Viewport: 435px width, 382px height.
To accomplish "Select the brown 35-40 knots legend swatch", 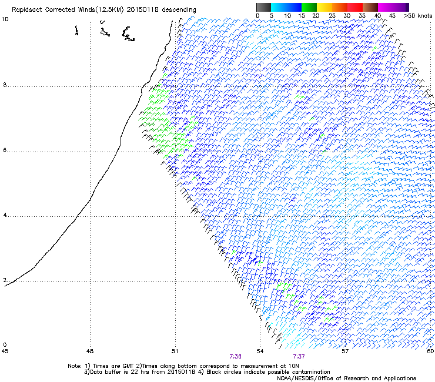I will click(370, 7).
